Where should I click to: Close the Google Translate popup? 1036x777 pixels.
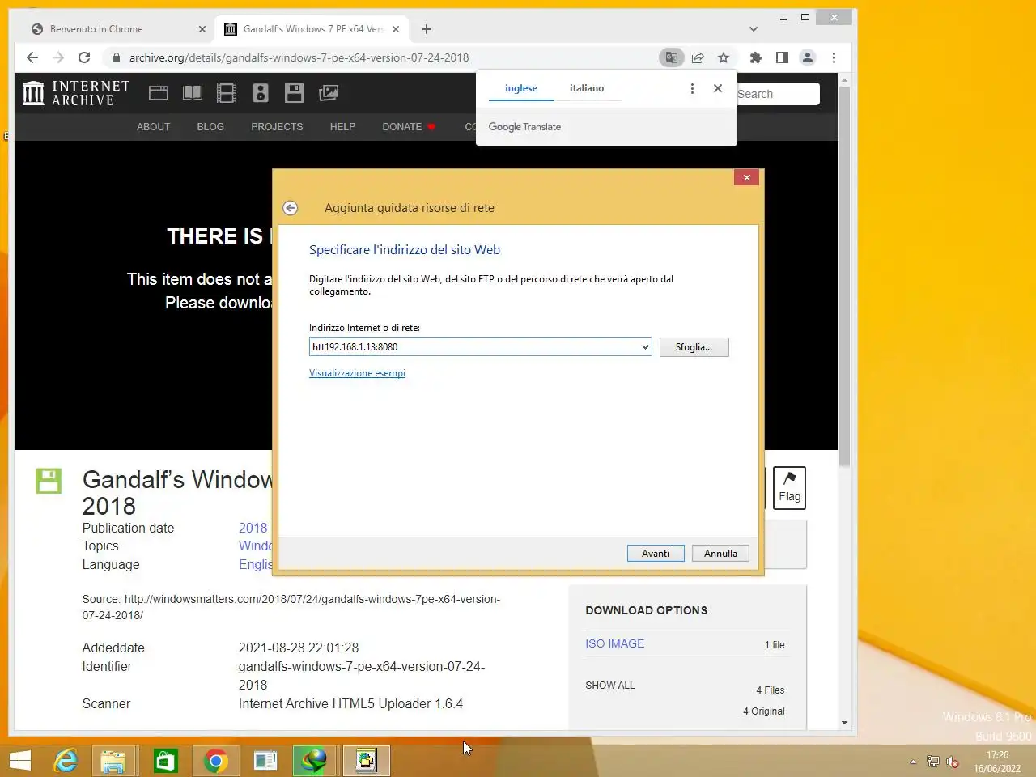click(718, 88)
